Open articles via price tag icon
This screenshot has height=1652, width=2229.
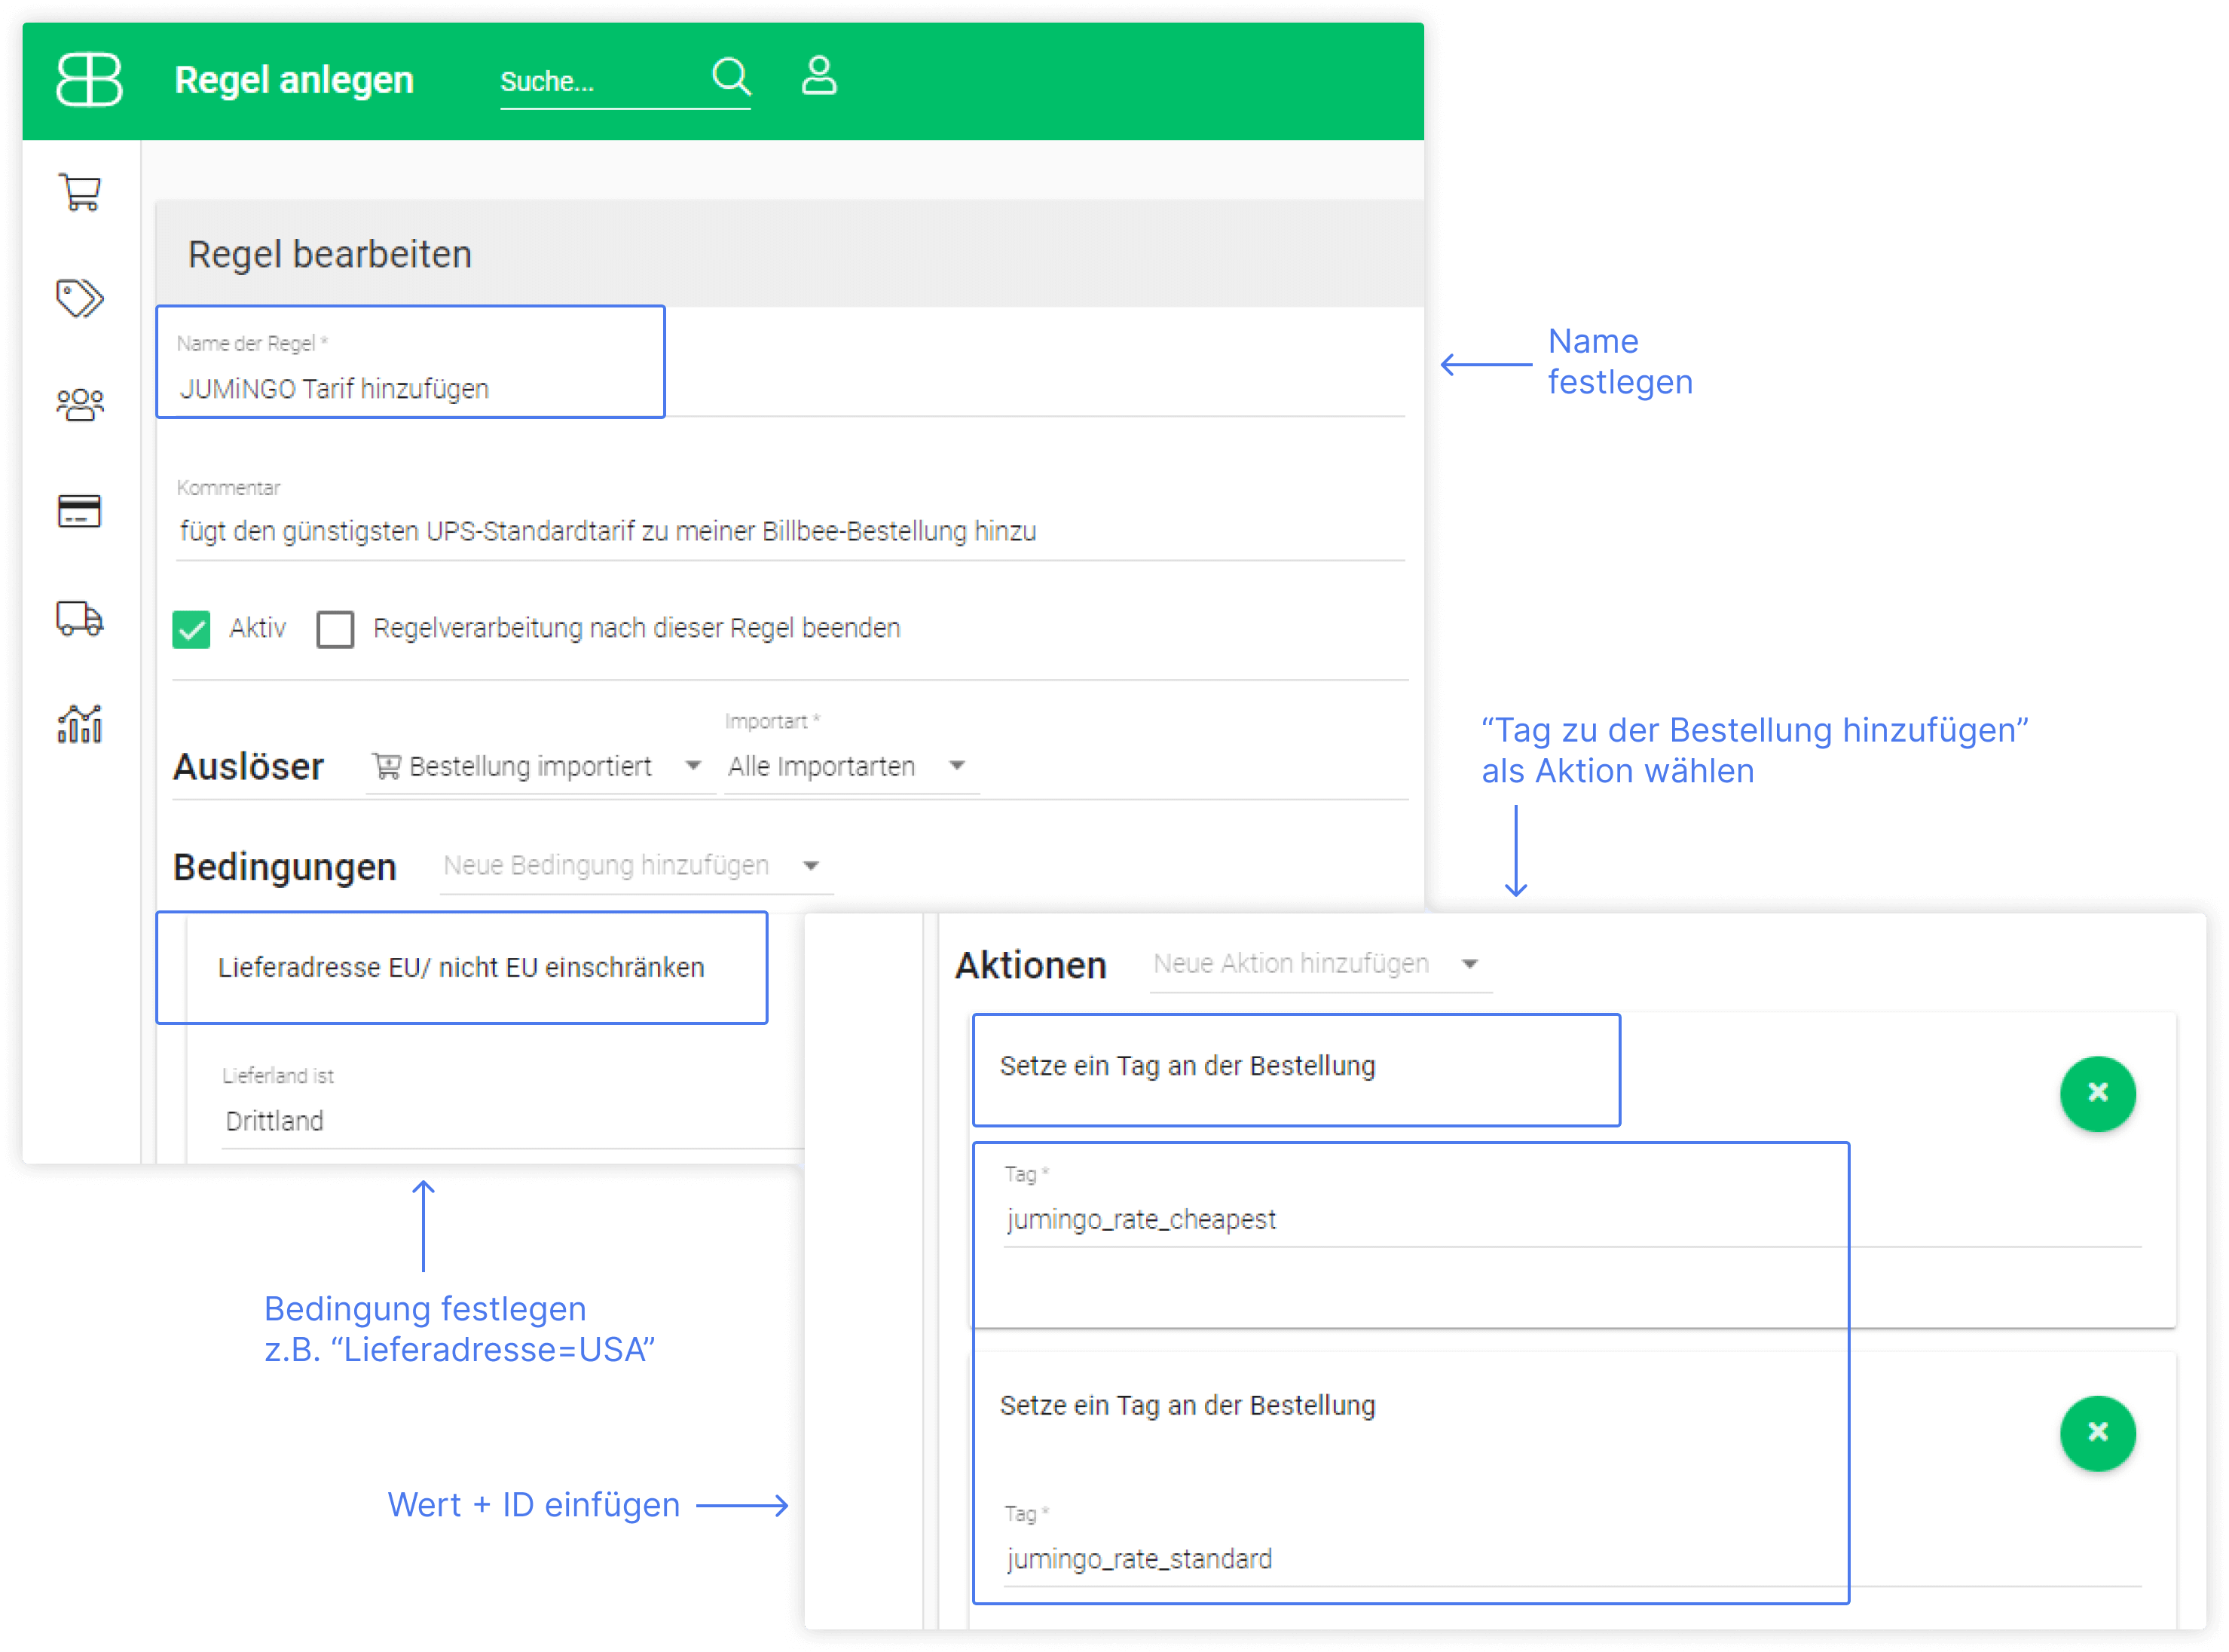pos(80,298)
